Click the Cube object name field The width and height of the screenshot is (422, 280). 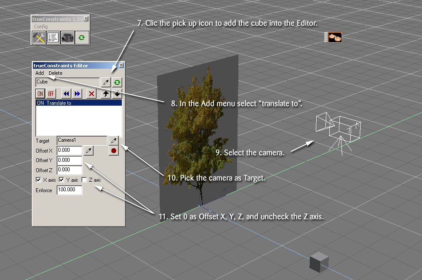67,82
